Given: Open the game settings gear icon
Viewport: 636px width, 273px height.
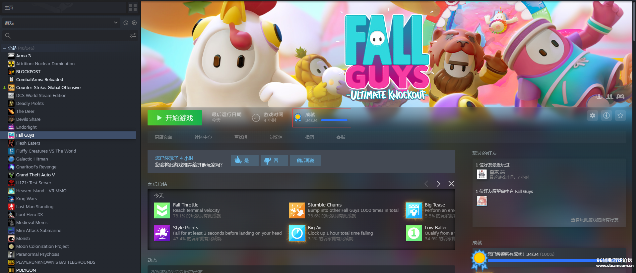Looking at the screenshot, I should pyautogui.click(x=593, y=115).
